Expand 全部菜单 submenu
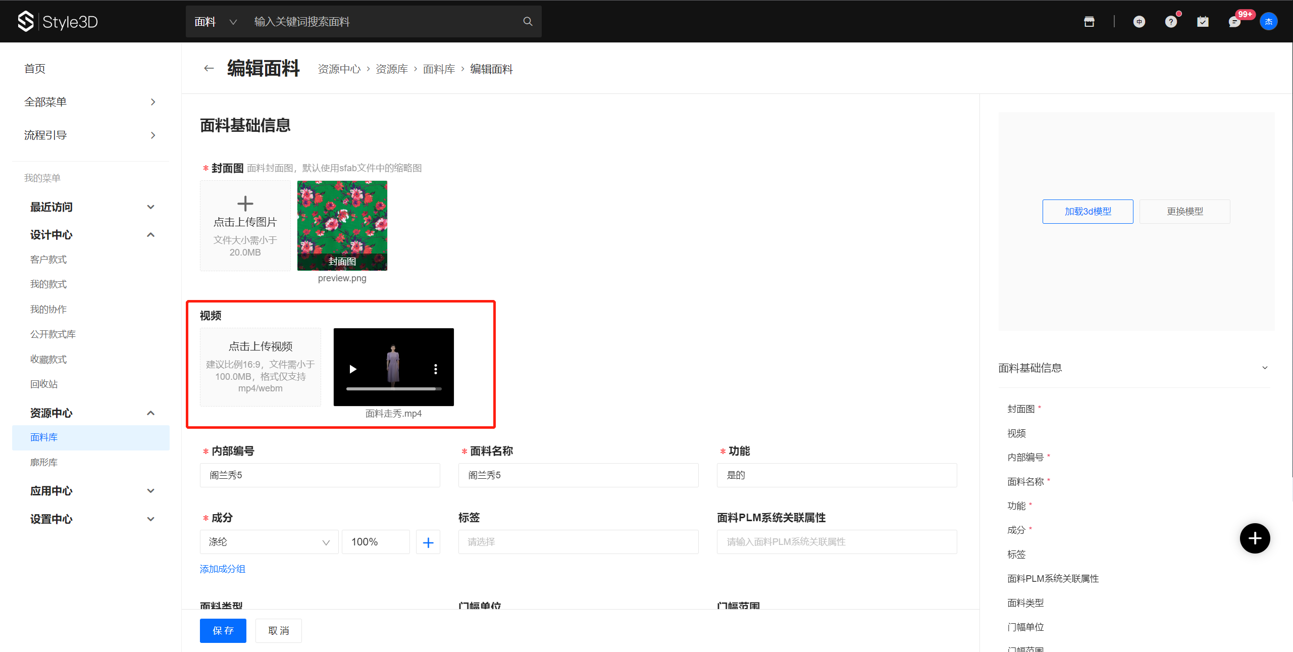 pos(153,102)
